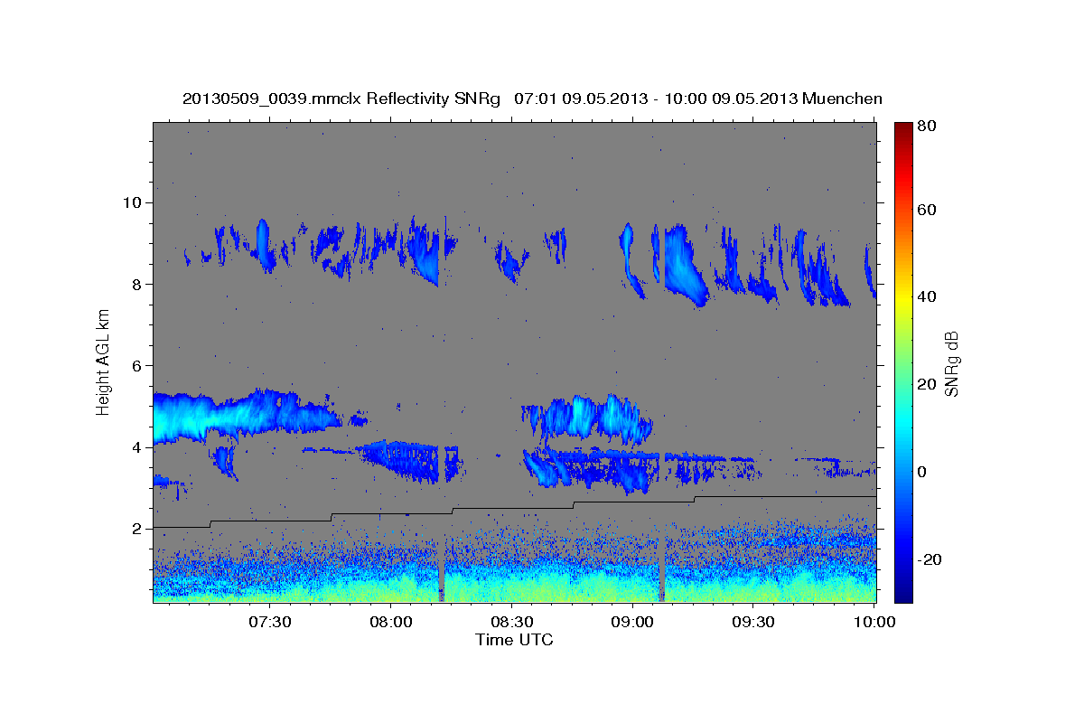The image size is (1084, 723).
Task: Click the 09:00 time tick label
Action: click(633, 622)
